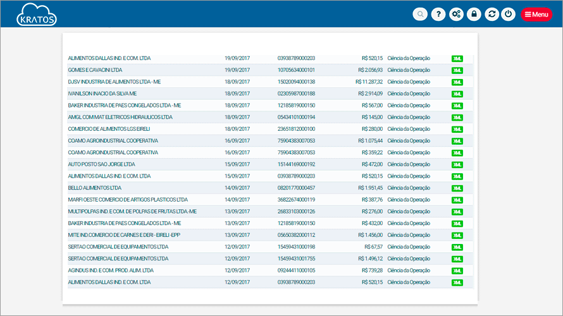Click the refresh arrows icon
The image size is (563, 316).
tap(492, 15)
